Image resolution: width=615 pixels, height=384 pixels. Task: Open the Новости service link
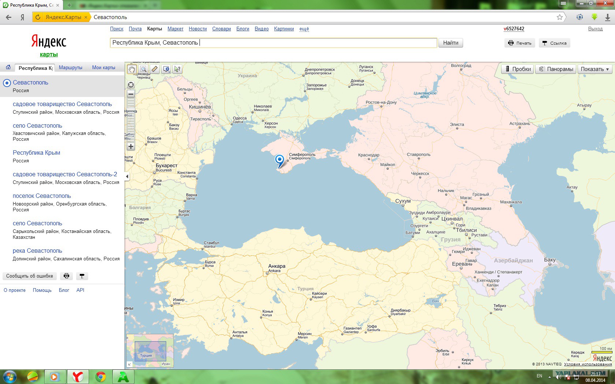[198, 29]
